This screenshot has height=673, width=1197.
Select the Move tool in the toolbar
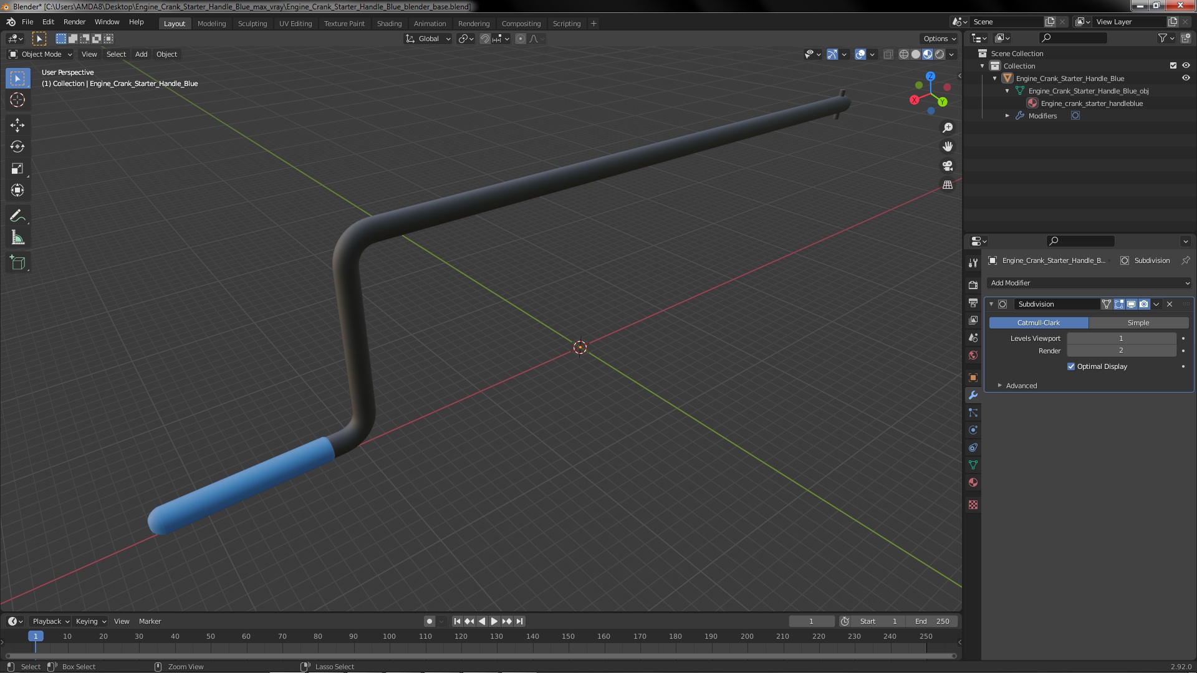click(x=17, y=125)
